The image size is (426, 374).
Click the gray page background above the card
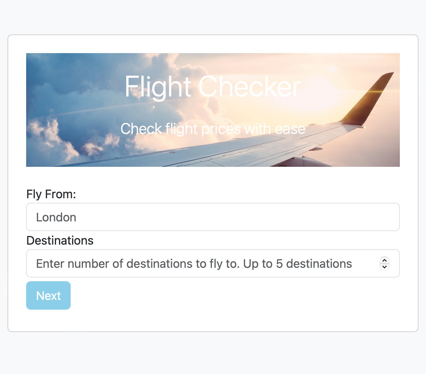tap(213, 16)
